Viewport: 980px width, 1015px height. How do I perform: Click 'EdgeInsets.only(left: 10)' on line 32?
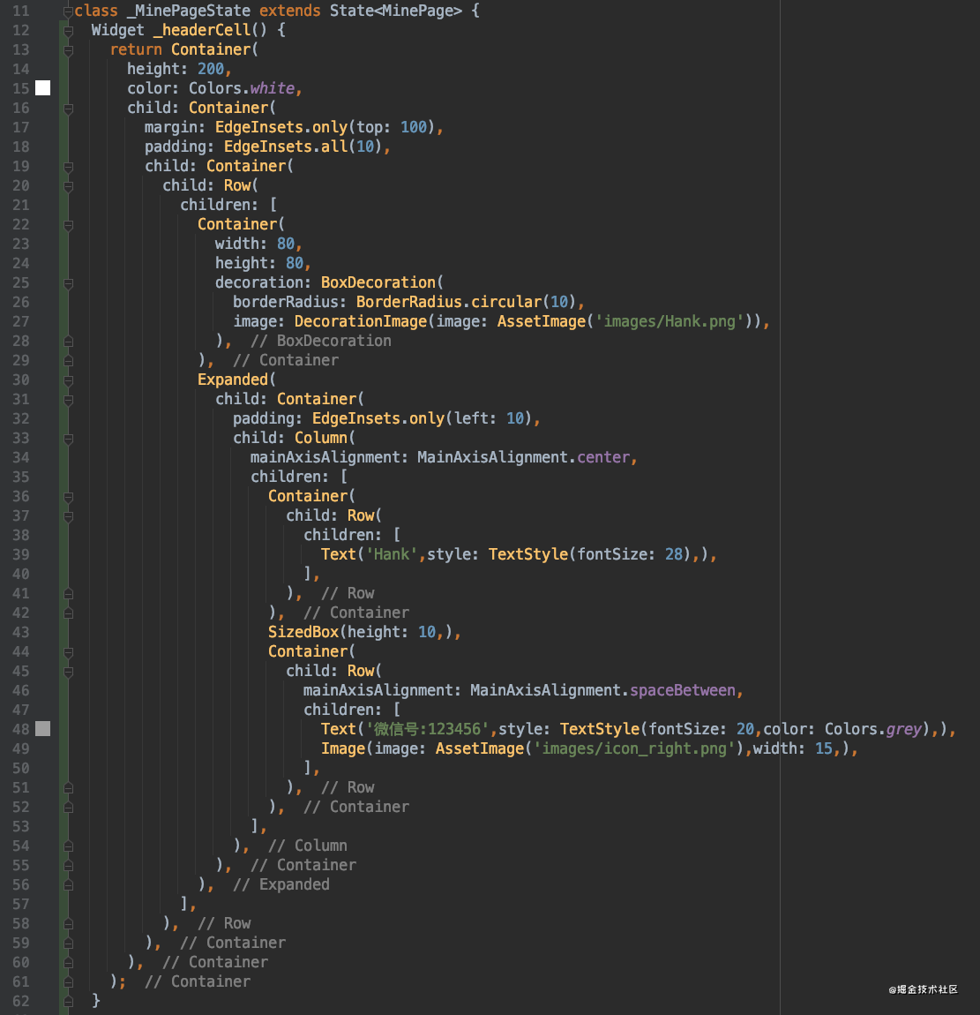click(x=423, y=419)
